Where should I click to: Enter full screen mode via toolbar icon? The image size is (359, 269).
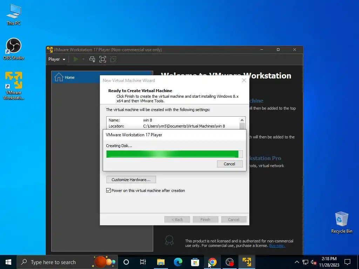[x=103, y=59]
